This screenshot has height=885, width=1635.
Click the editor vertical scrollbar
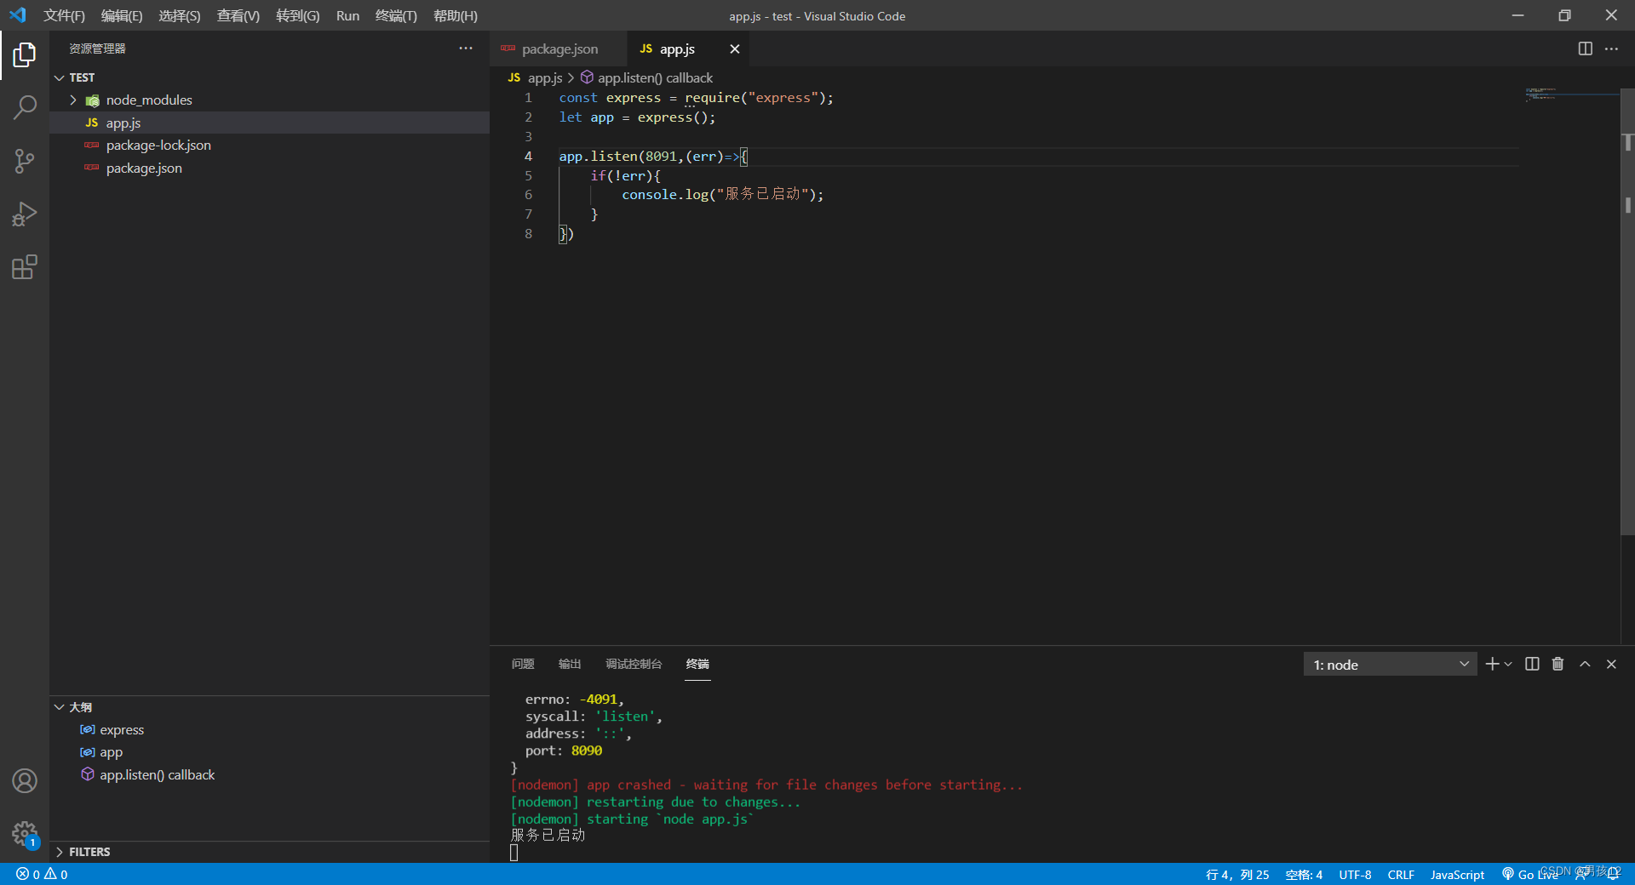coord(1627,311)
